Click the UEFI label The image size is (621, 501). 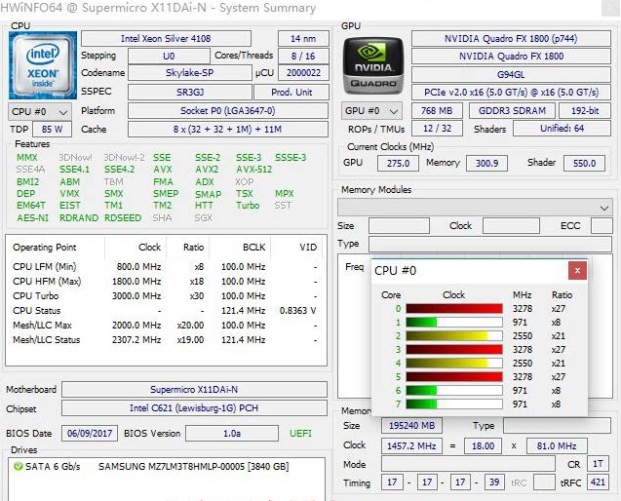click(300, 434)
